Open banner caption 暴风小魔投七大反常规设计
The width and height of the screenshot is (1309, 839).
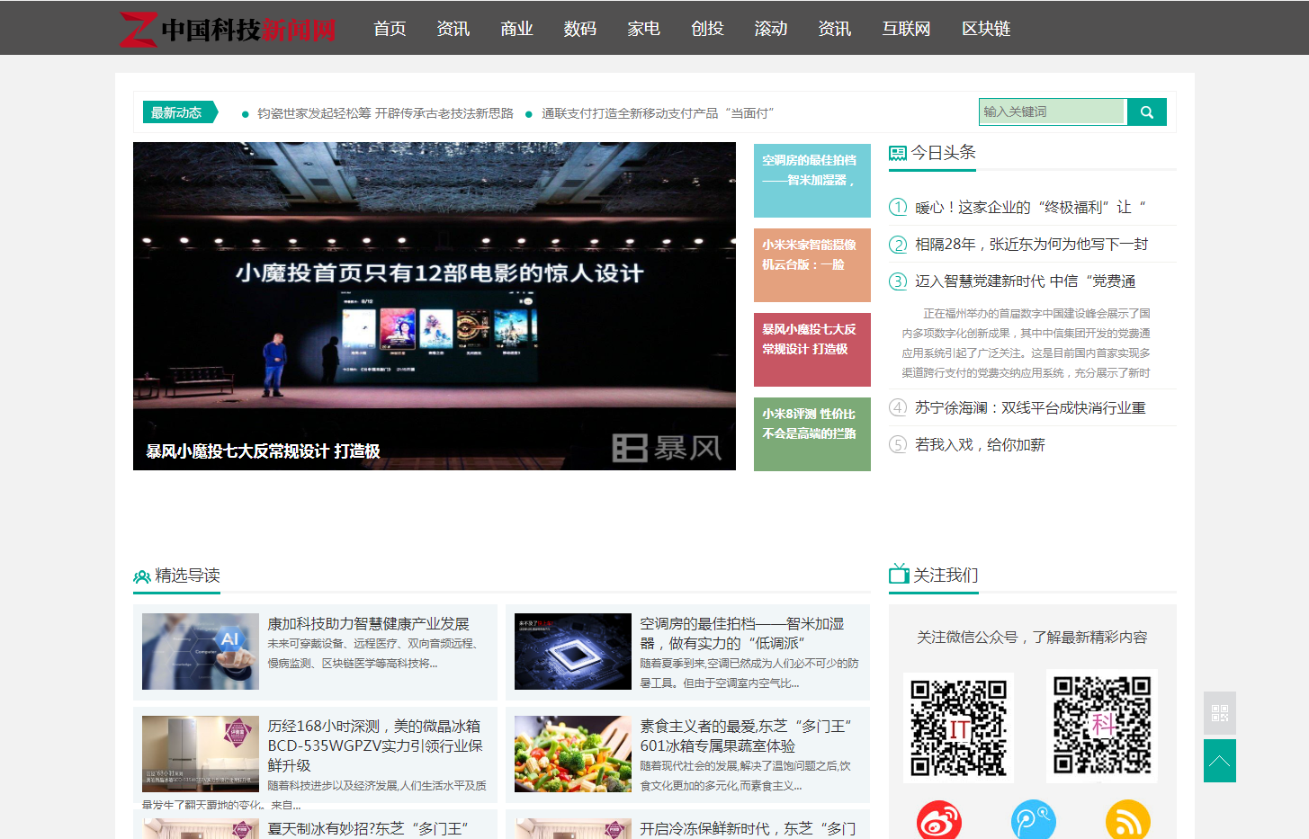point(263,451)
